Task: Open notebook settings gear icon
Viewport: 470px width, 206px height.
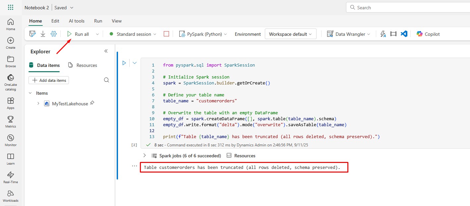Action: click(x=54, y=34)
